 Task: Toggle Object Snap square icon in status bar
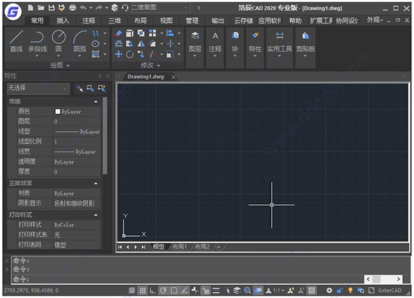pos(174,290)
